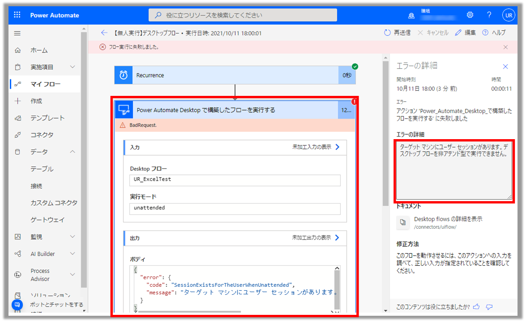Click 再送信 to resubmit the run

click(x=397, y=33)
